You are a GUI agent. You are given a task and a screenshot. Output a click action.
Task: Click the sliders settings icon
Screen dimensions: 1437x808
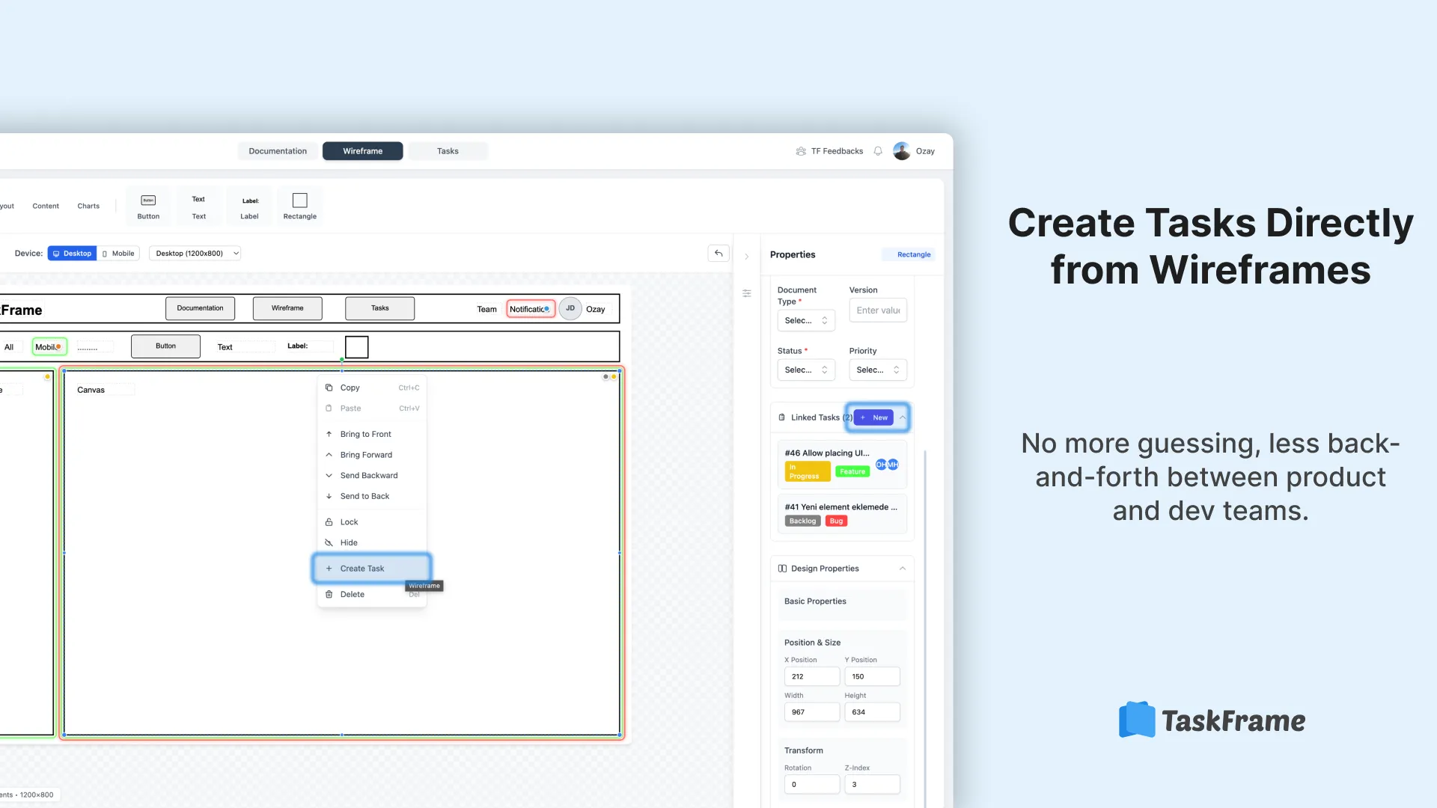pyautogui.click(x=747, y=293)
